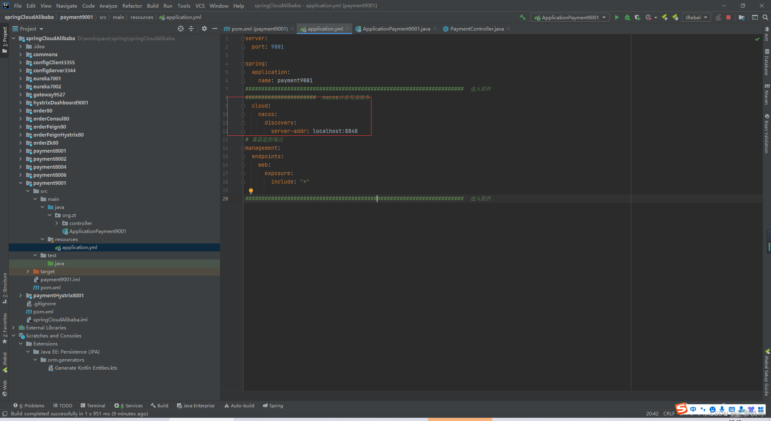Open the profiler dropdown arrow

[x=656, y=18]
